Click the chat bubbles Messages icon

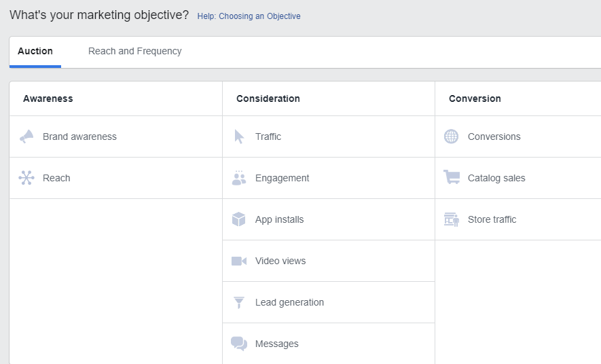point(239,344)
